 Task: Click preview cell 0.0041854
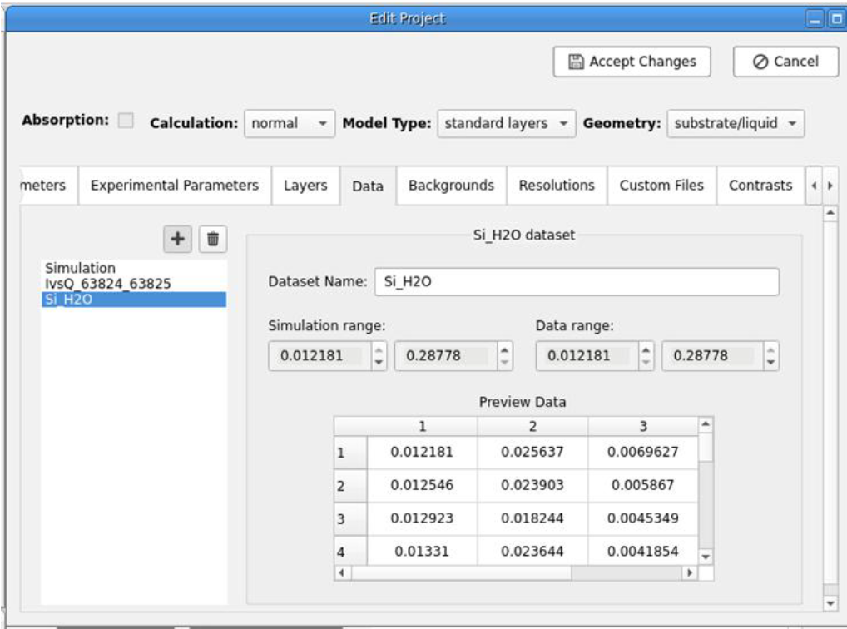point(643,551)
